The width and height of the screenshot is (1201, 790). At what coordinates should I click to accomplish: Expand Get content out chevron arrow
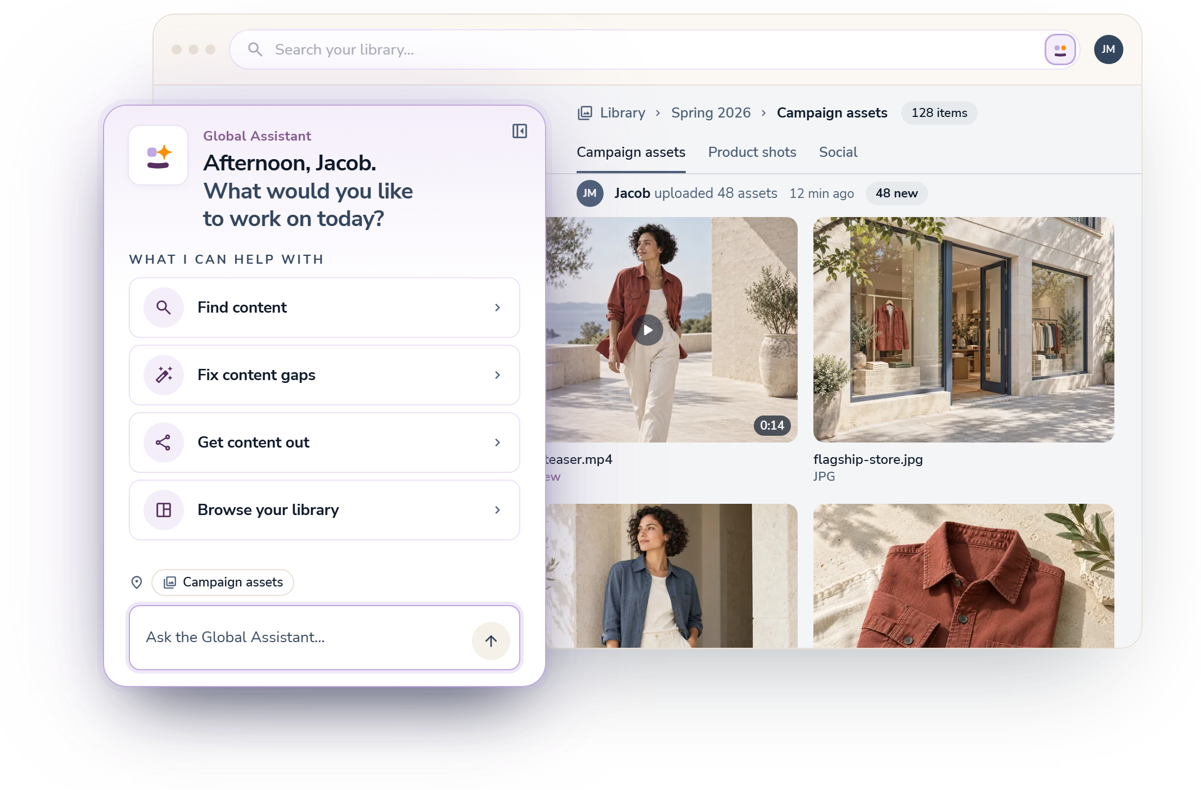pos(497,443)
